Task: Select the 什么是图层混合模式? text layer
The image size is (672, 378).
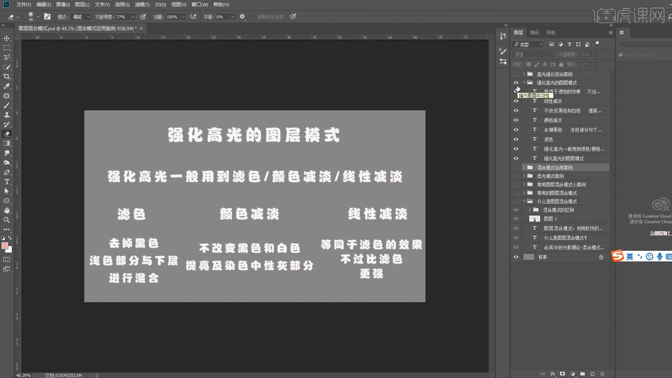Action: [x=565, y=238]
